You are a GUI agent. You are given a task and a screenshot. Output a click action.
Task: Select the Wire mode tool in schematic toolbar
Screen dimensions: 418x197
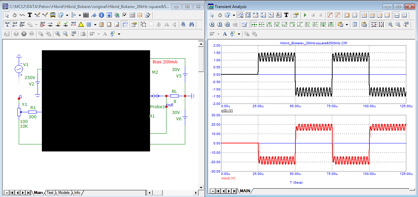pyautogui.click(x=37, y=15)
